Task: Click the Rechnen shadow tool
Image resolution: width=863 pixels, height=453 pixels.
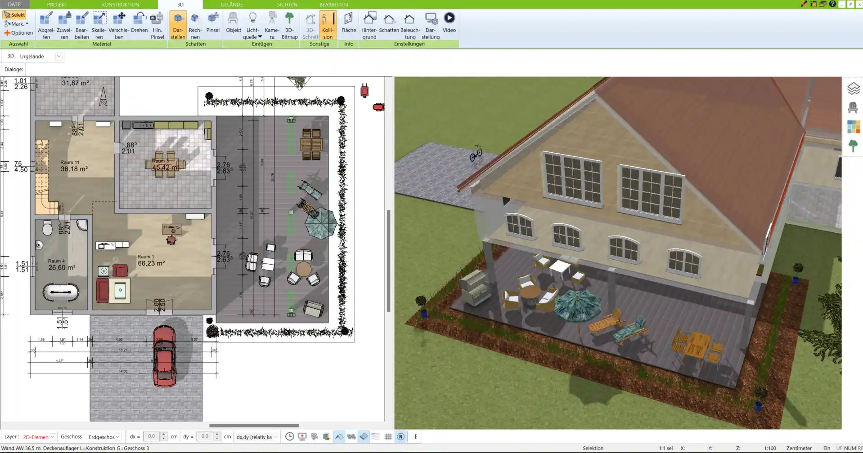Action: click(195, 26)
